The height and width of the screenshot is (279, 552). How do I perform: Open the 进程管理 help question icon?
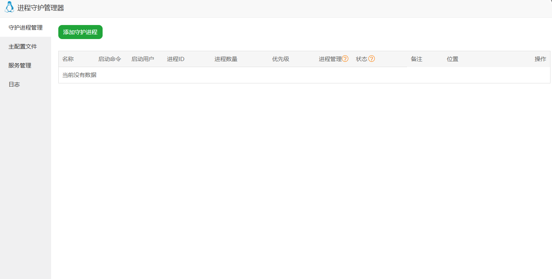point(345,59)
